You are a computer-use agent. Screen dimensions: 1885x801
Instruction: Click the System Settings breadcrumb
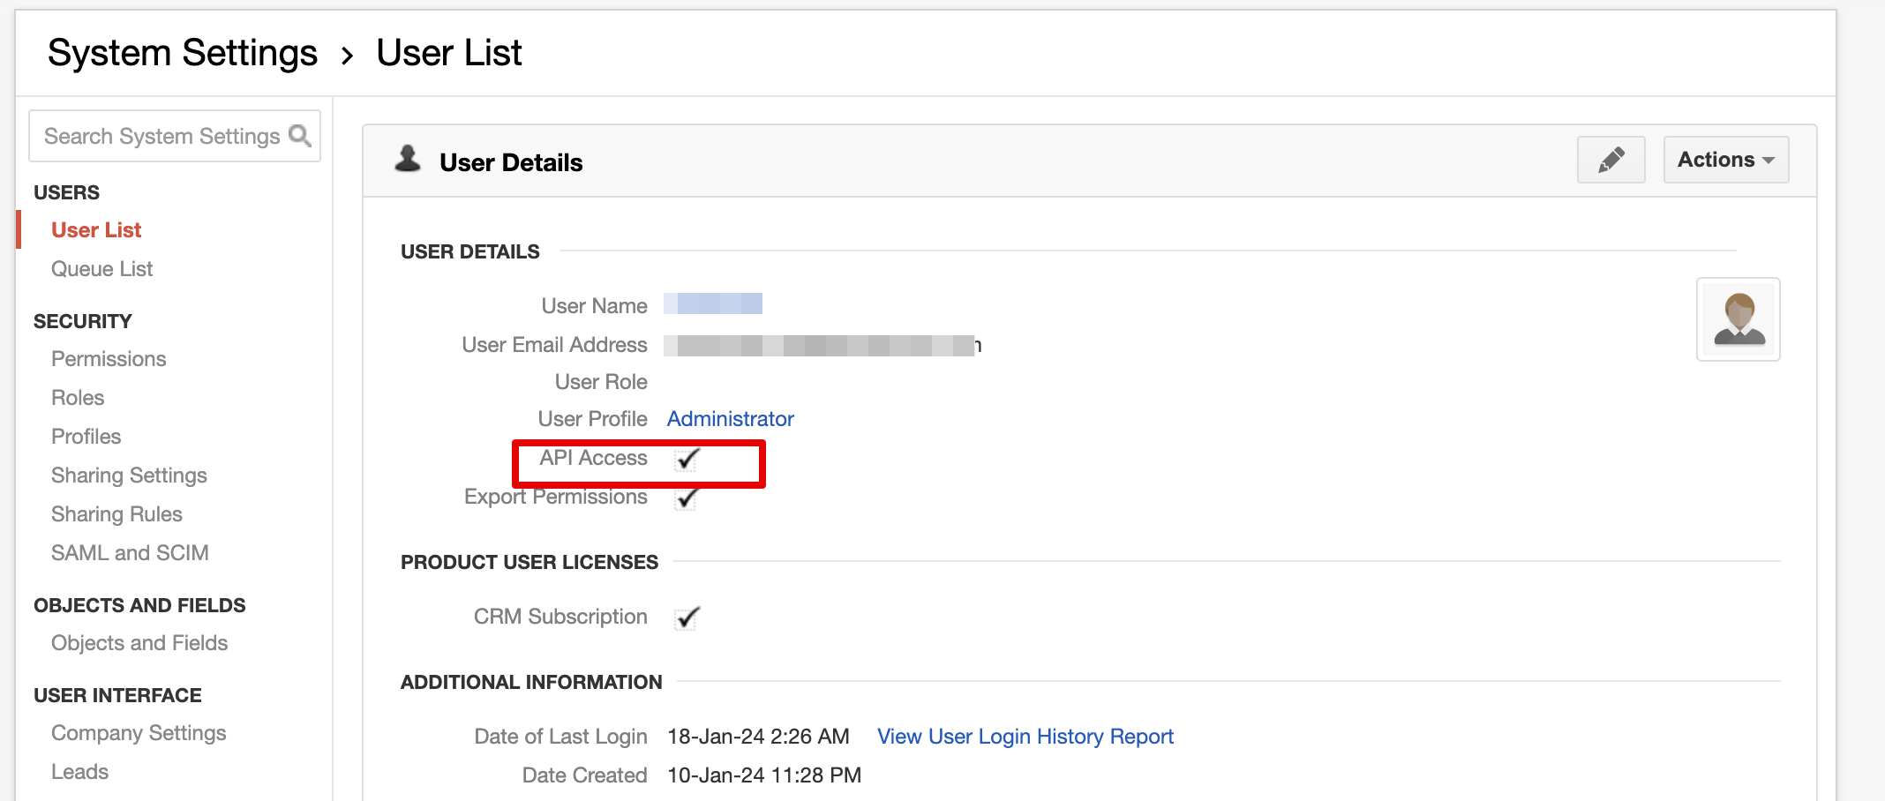(x=183, y=53)
